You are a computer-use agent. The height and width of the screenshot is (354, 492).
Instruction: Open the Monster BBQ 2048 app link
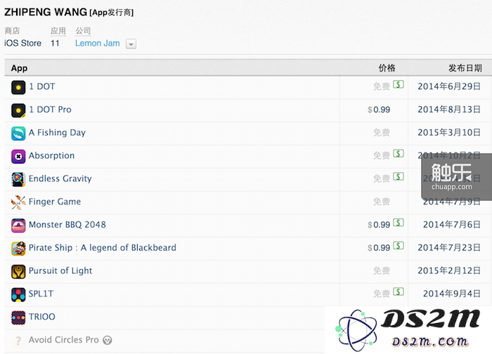click(67, 225)
